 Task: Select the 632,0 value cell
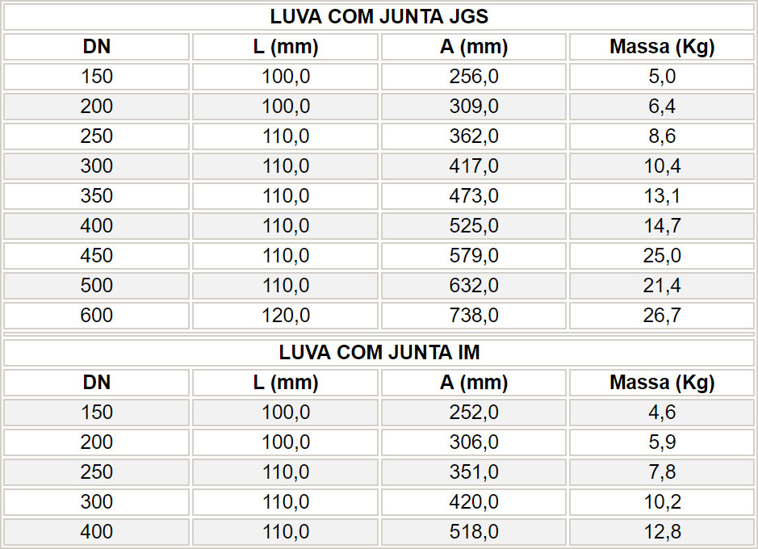(x=474, y=286)
